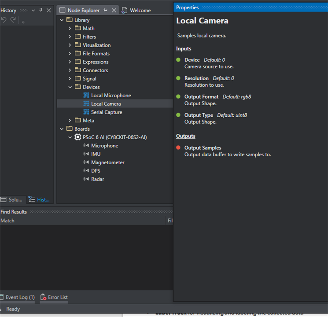This screenshot has width=328, height=317.
Task: Click the Node Explorer tab pin icon
Action: 105,10
